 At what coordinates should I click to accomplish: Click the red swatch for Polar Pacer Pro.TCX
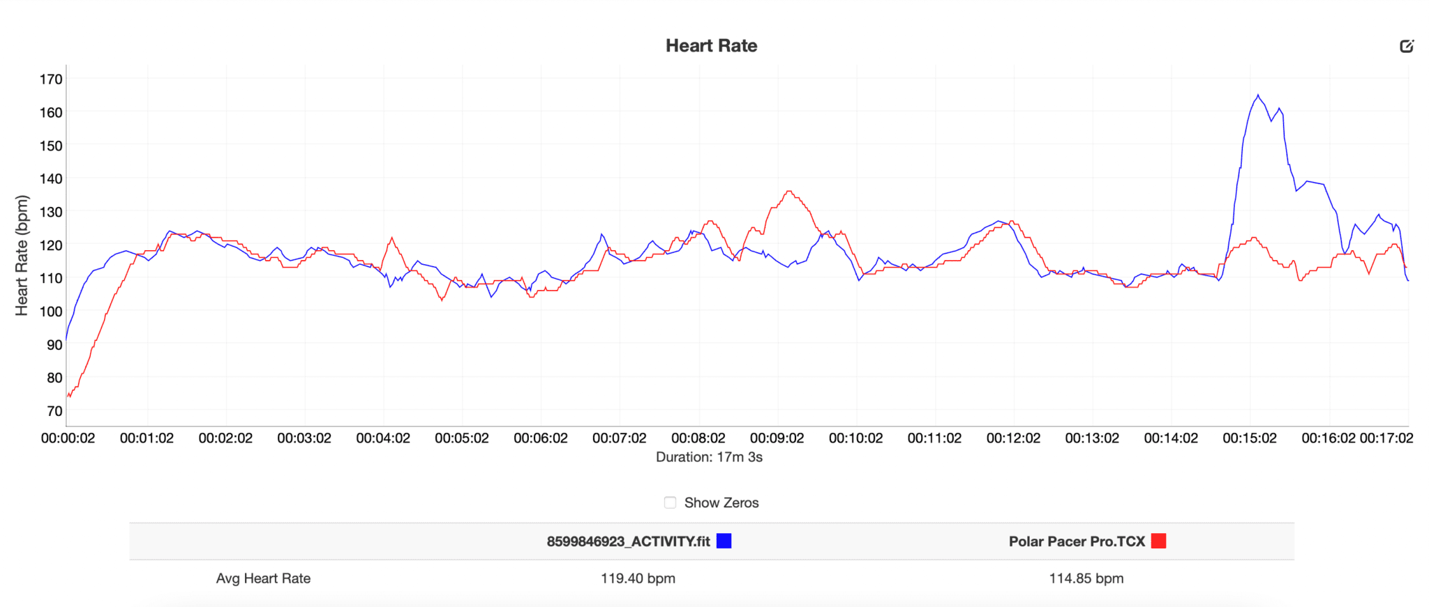click(x=1159, y=541)
